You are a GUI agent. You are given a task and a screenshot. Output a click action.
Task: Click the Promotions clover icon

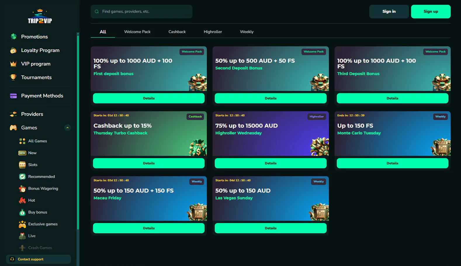tap(13, 37)
